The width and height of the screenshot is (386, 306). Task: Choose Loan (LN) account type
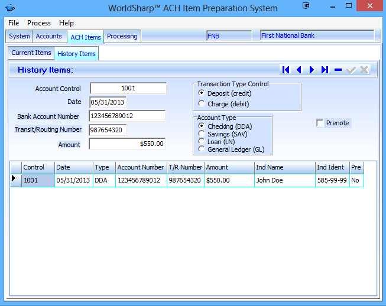pyautogui.click(x=202, y=142)
